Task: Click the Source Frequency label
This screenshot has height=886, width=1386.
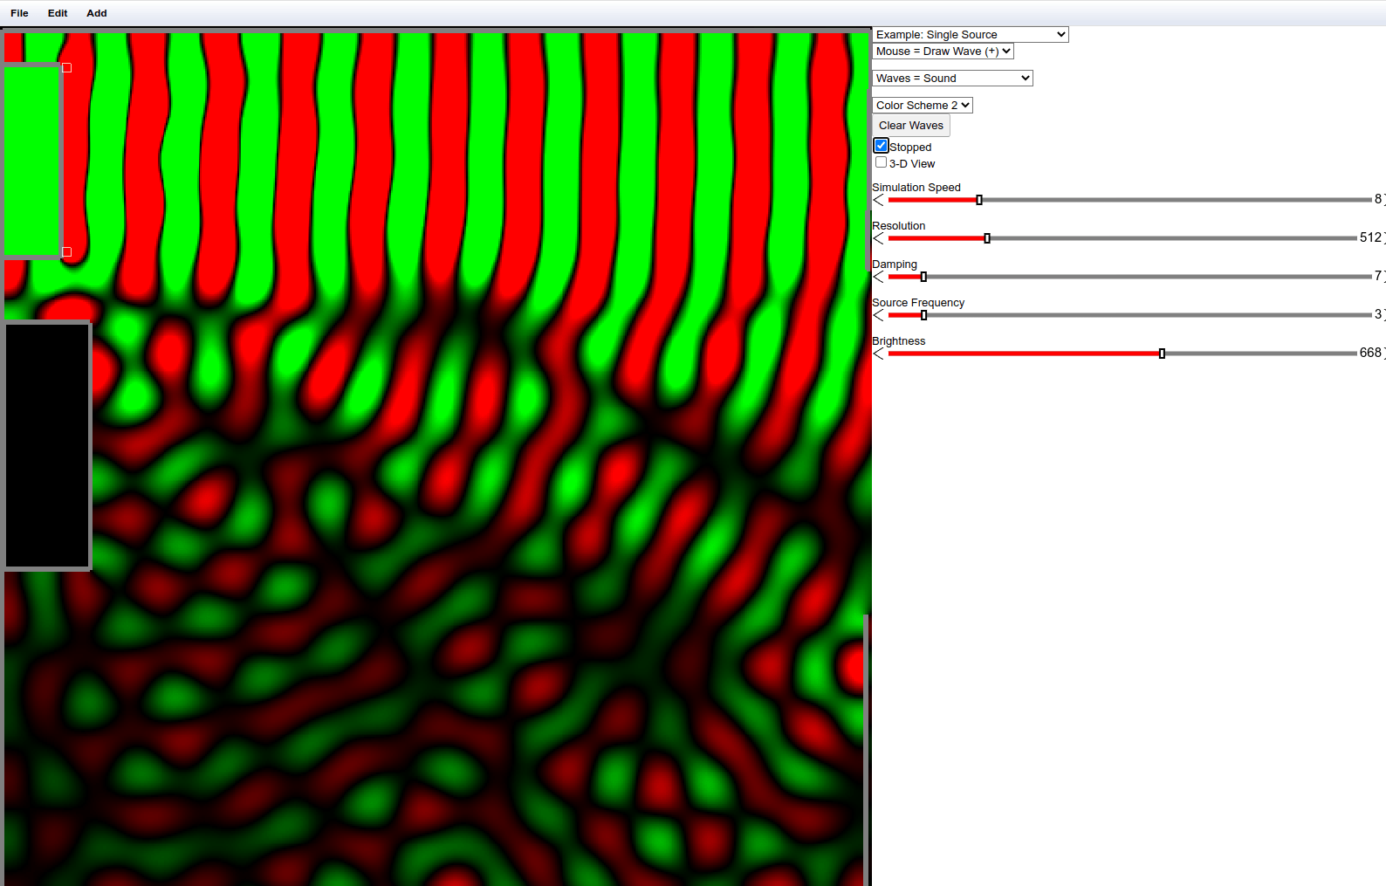Action: pyautogui.click(x=918, y=303)
